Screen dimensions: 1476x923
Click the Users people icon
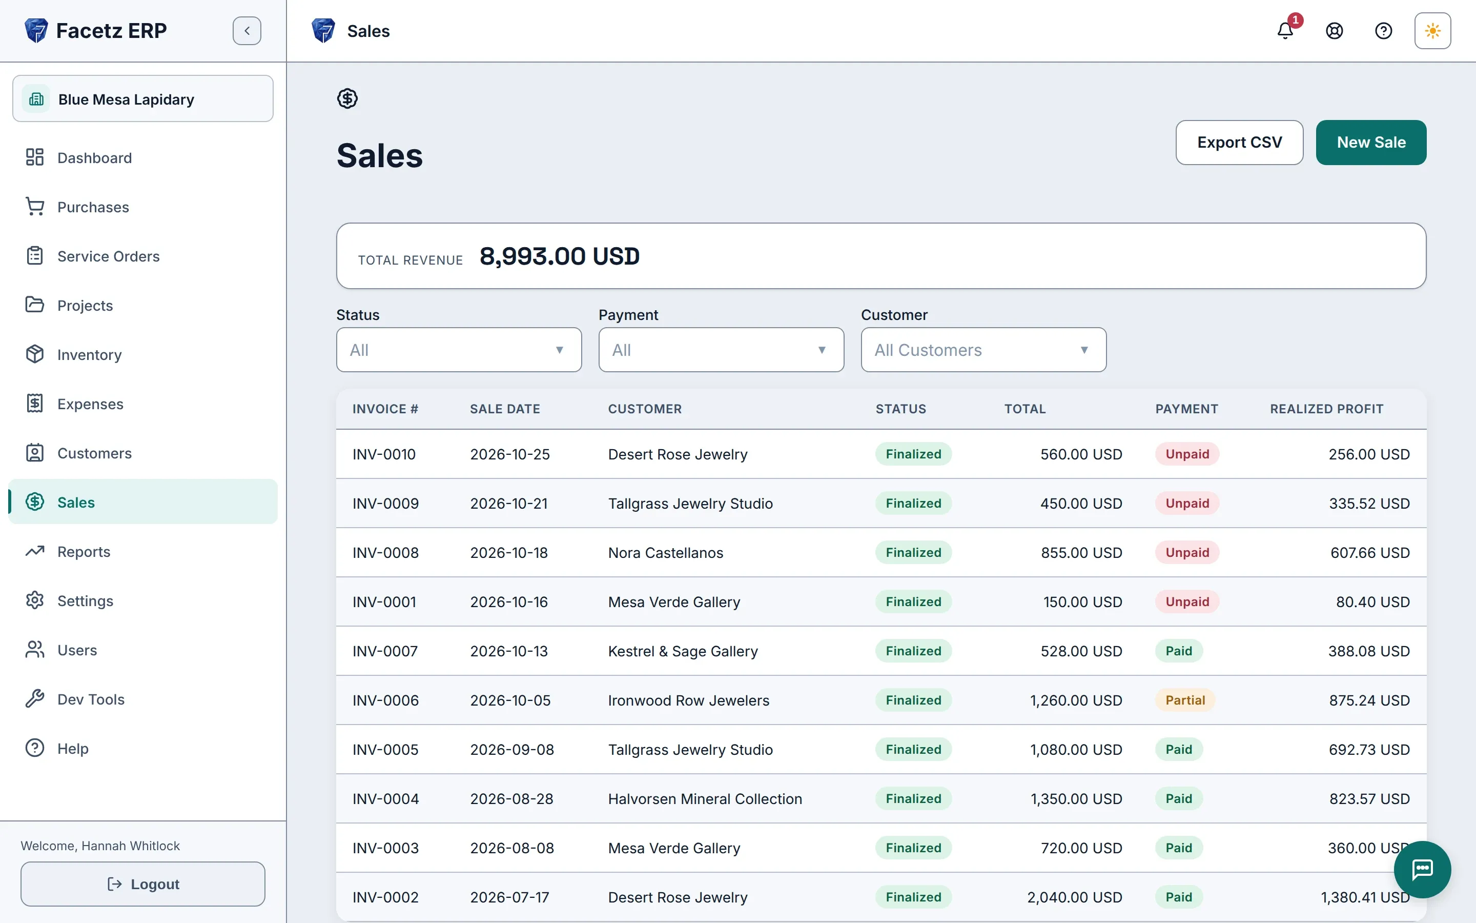click(x=35, y=650)
